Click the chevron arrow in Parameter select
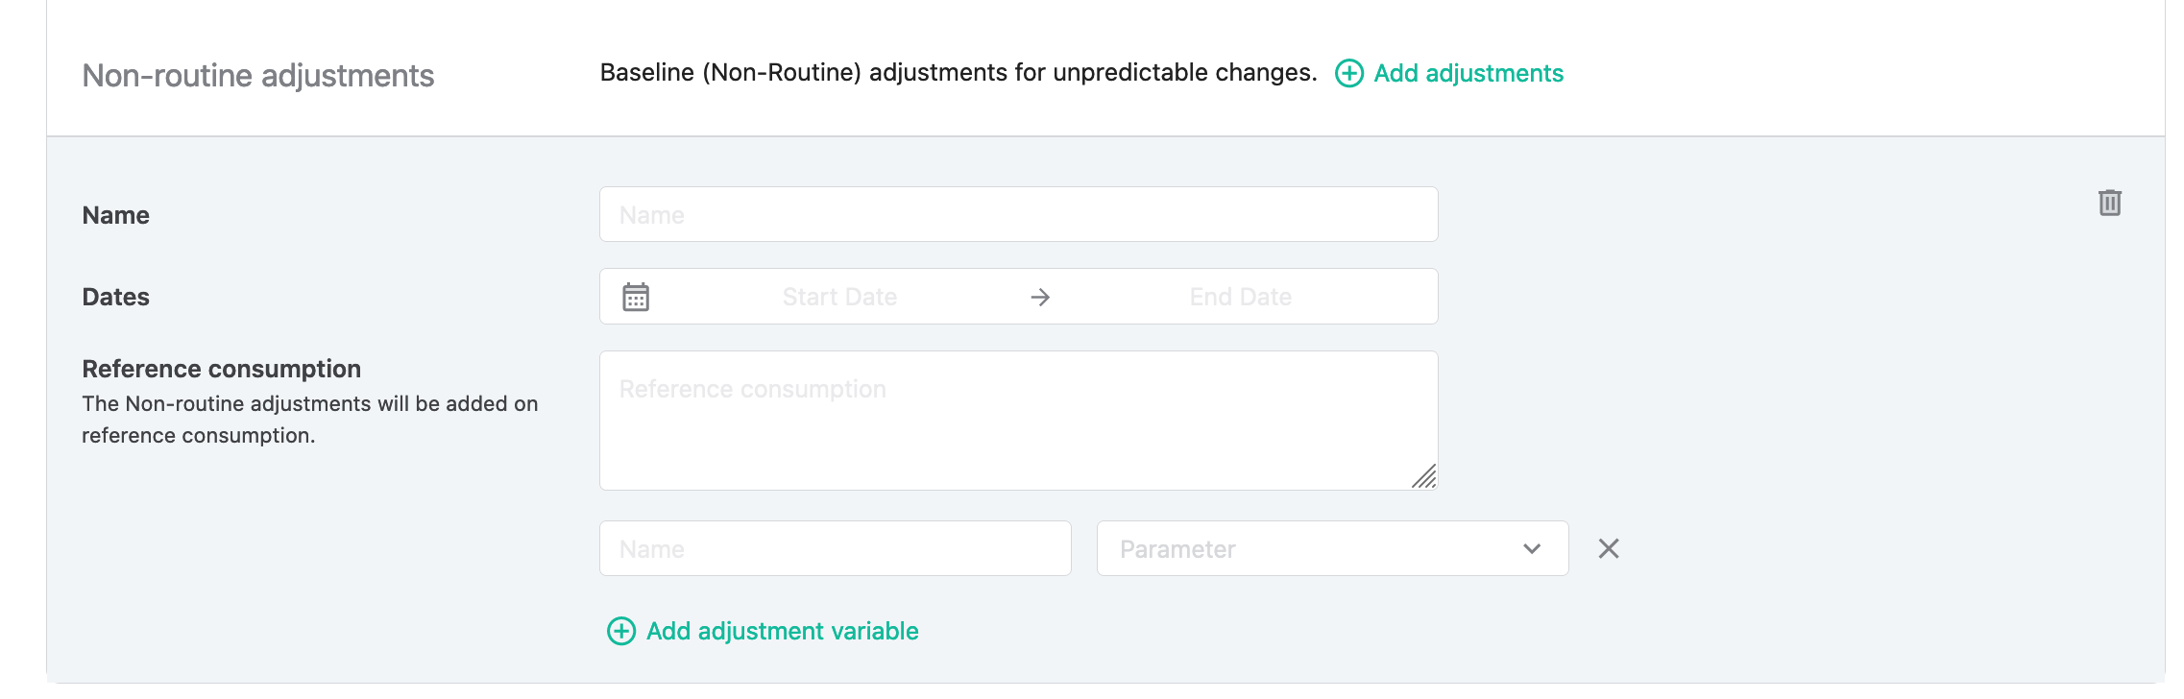This screenshot has height=699, width=2184. pos(1532,549)
